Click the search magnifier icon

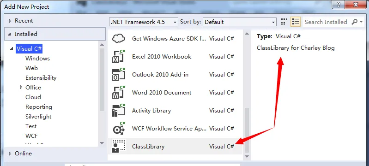pyautogui.click(x=355, y=22)
